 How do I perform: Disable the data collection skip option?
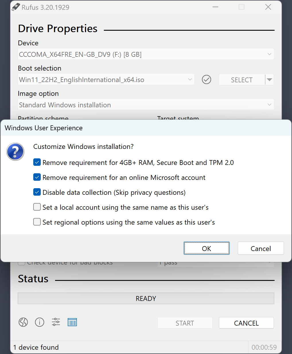click(x=37, y=192)
